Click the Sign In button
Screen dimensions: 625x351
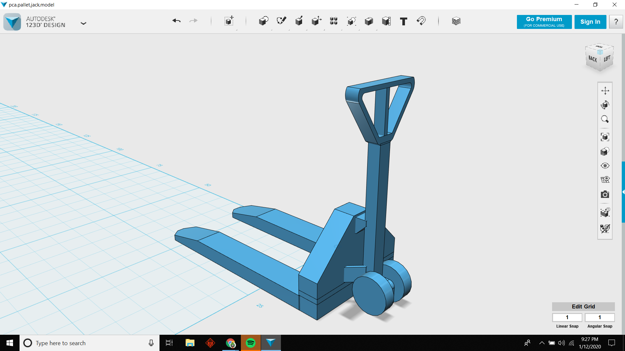(x=590, y=22)
